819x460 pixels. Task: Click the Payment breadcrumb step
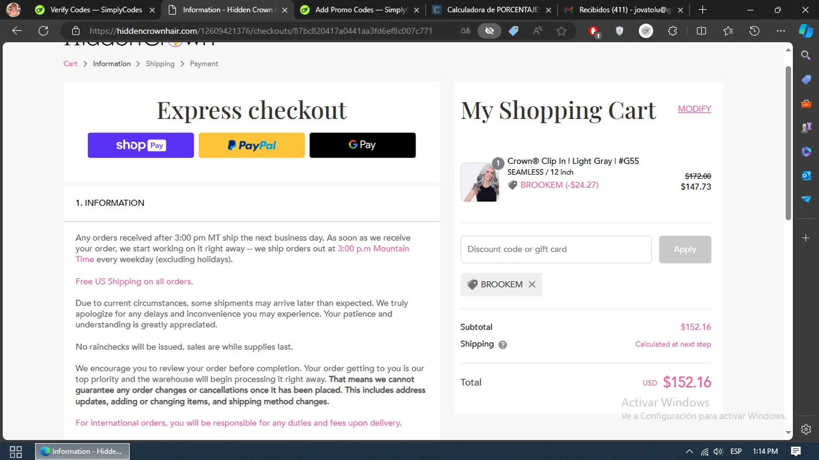(x=204, y=64)
